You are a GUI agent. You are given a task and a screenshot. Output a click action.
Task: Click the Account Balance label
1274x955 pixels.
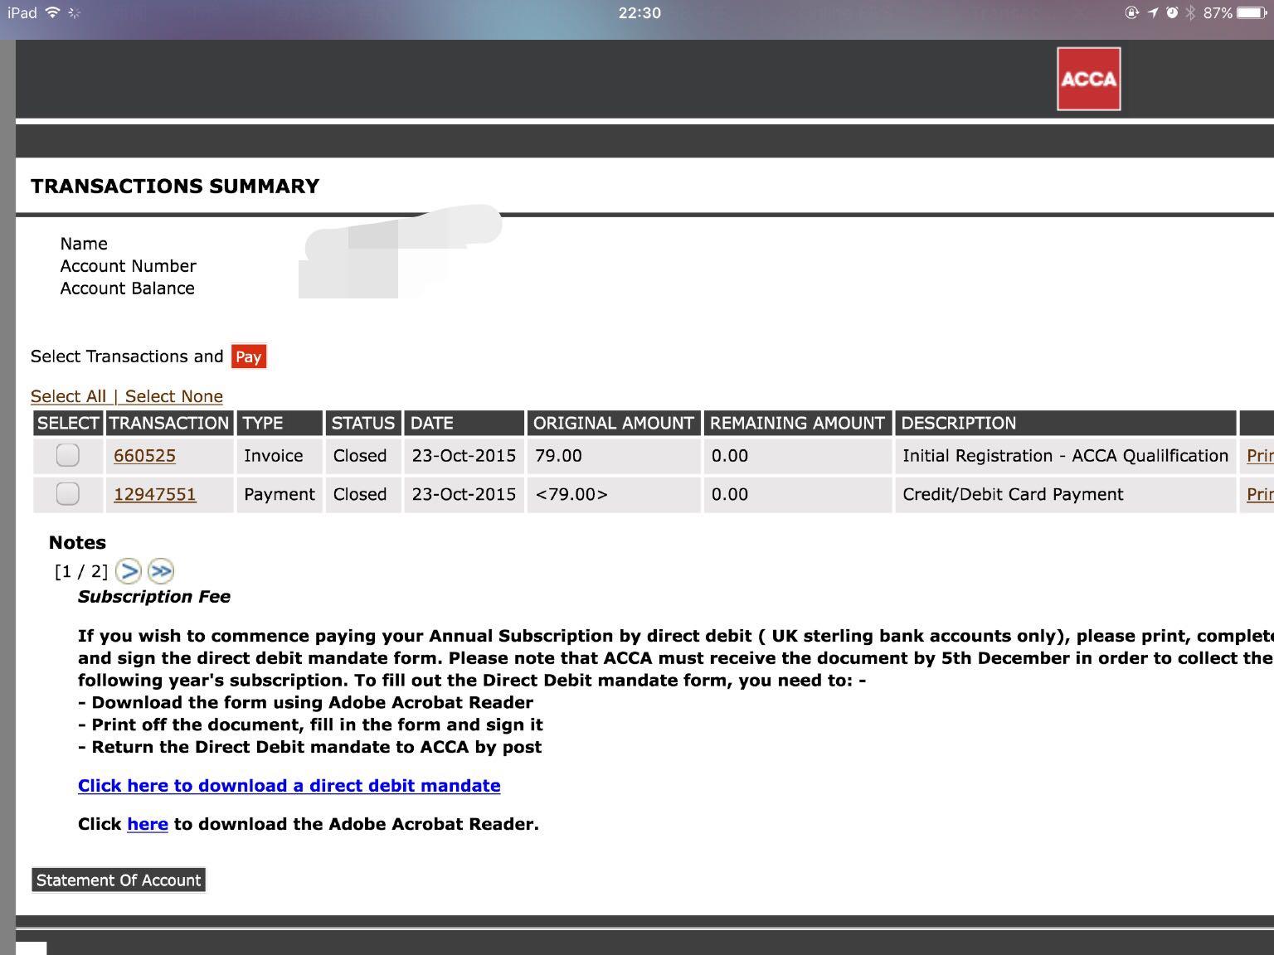[x=127, y=288]
